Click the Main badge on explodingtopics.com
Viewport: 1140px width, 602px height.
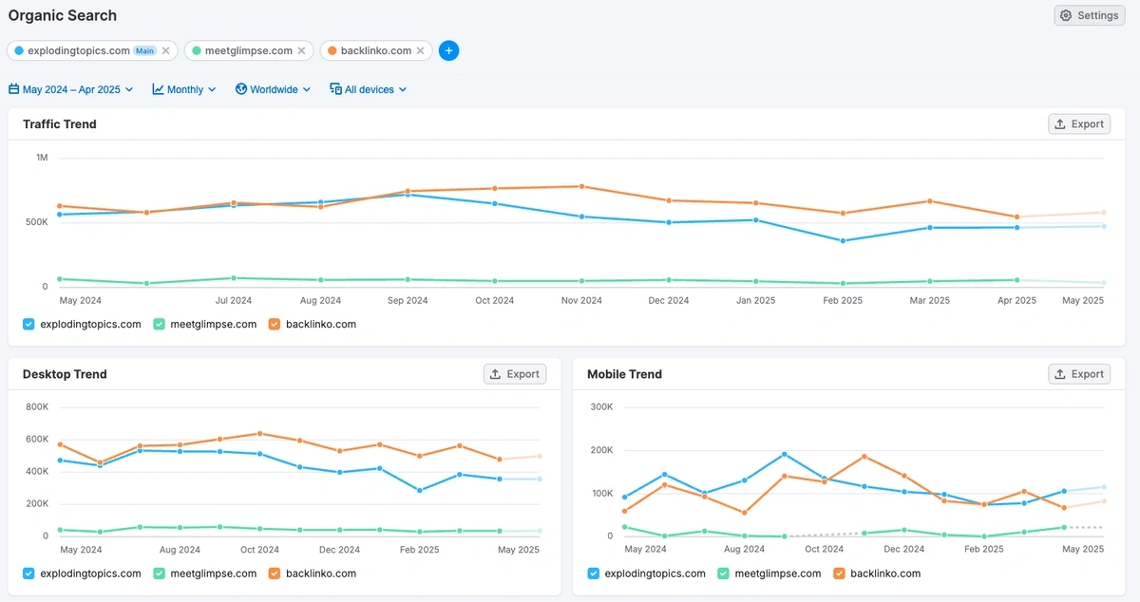tap(143, 49)
